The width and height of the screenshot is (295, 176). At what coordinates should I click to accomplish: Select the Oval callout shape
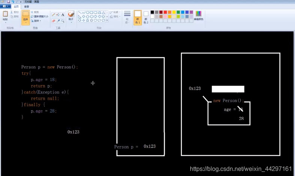[x=99, y=21]
